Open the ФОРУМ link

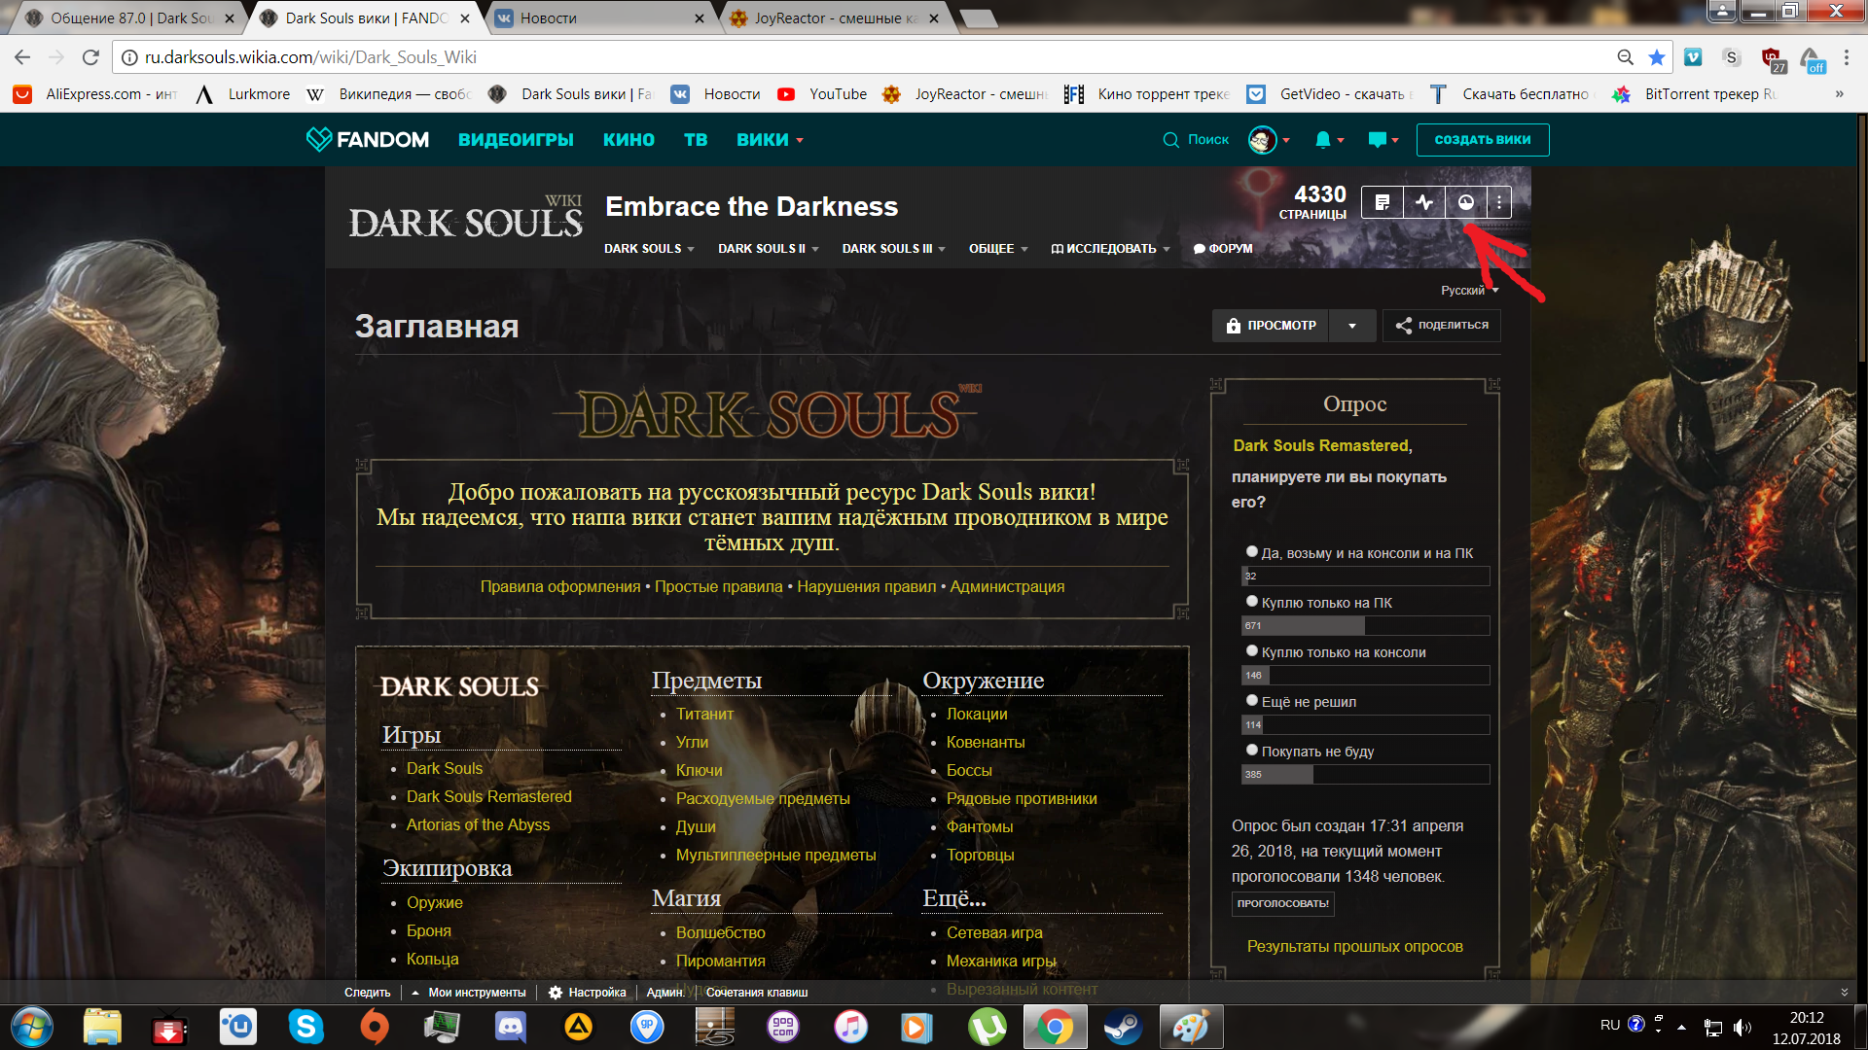coord(1223,249)
